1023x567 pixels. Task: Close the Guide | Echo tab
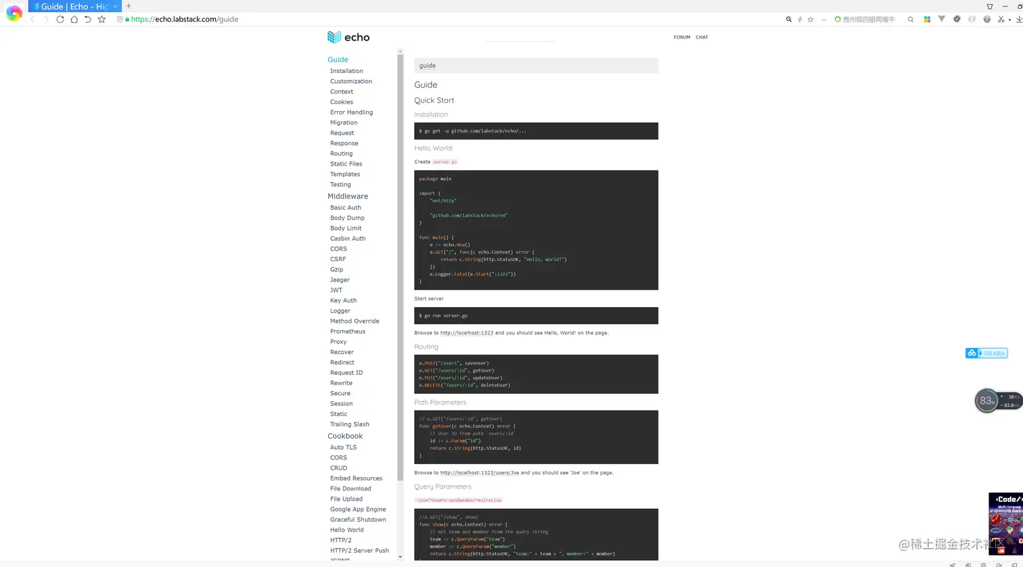tap(115, 6)
